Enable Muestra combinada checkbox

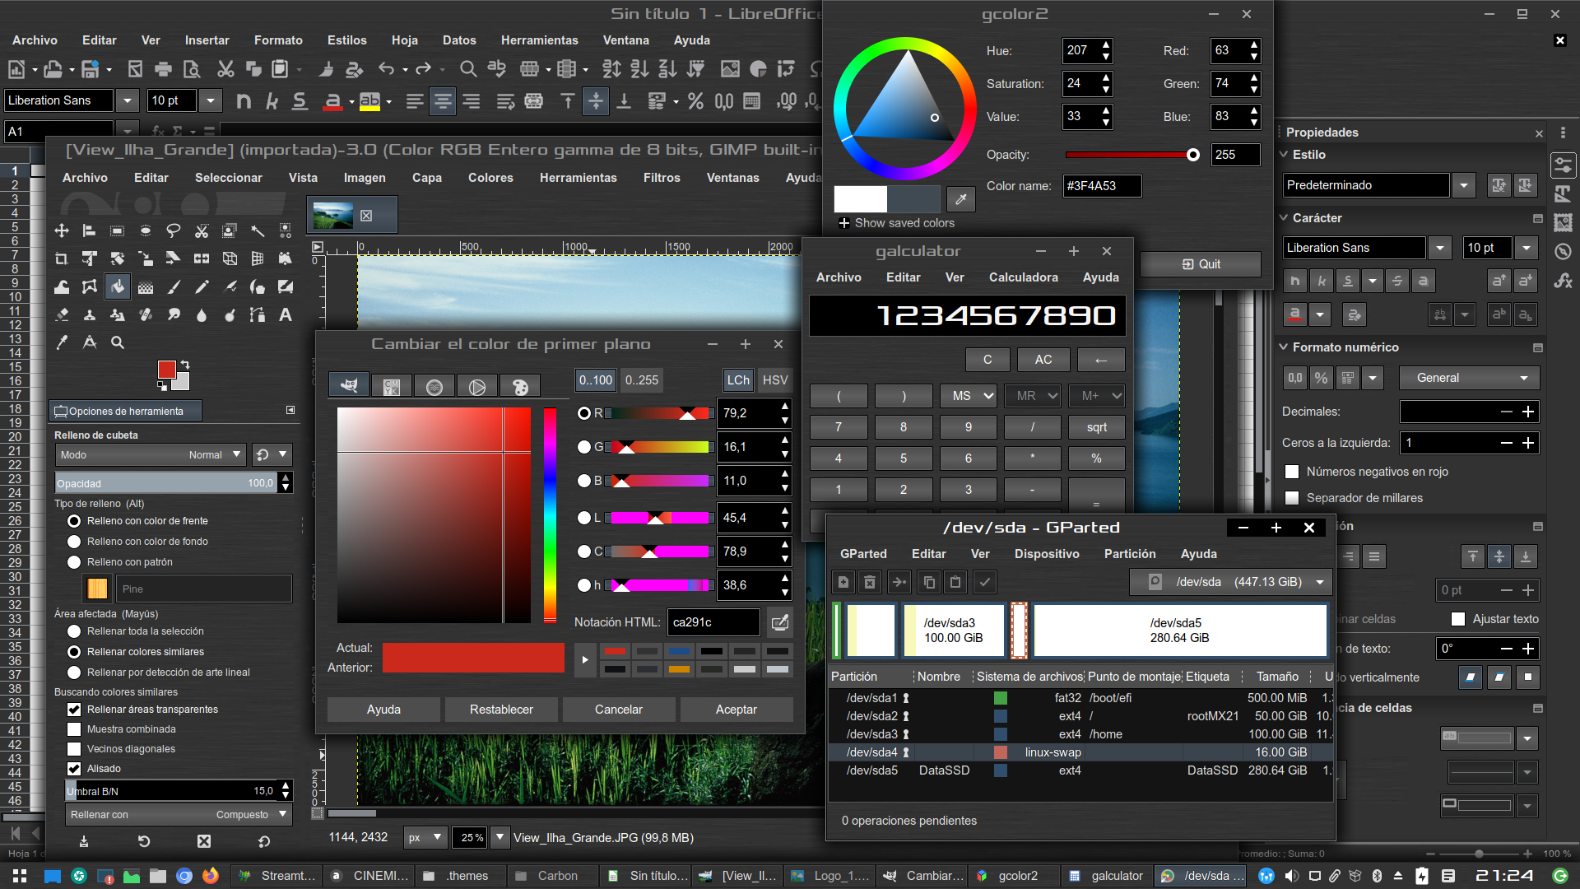pyautogui.click(x=74, y=729)
